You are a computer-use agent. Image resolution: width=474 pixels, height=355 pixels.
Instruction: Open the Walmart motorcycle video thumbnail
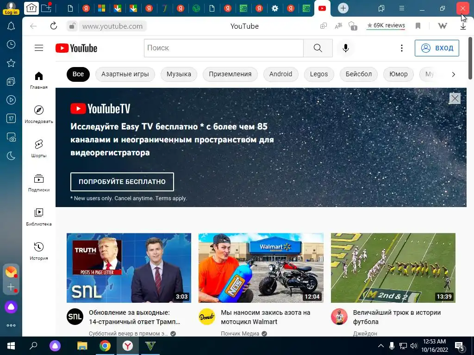click(x=261, y=268)
